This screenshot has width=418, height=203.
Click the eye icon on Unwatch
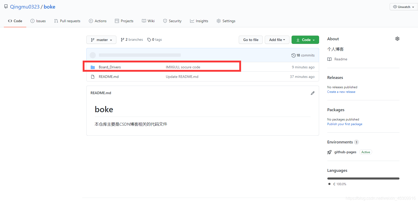[395, 7]
